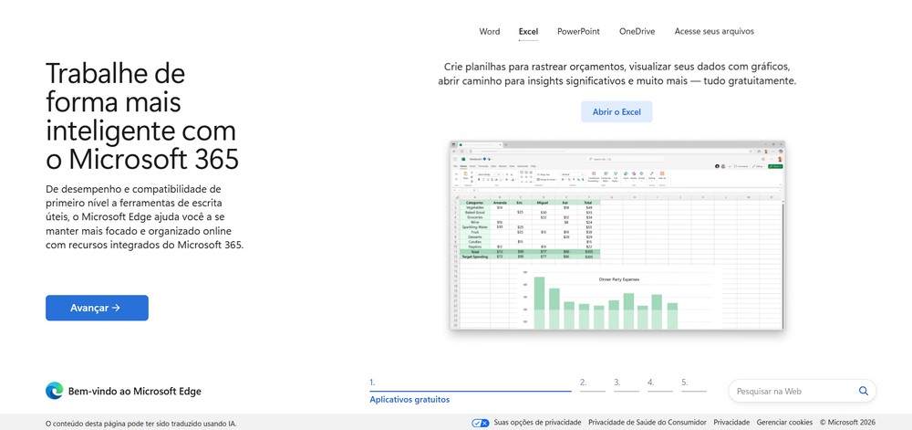Focus the Pesquisar na Web field

[802, 391]
